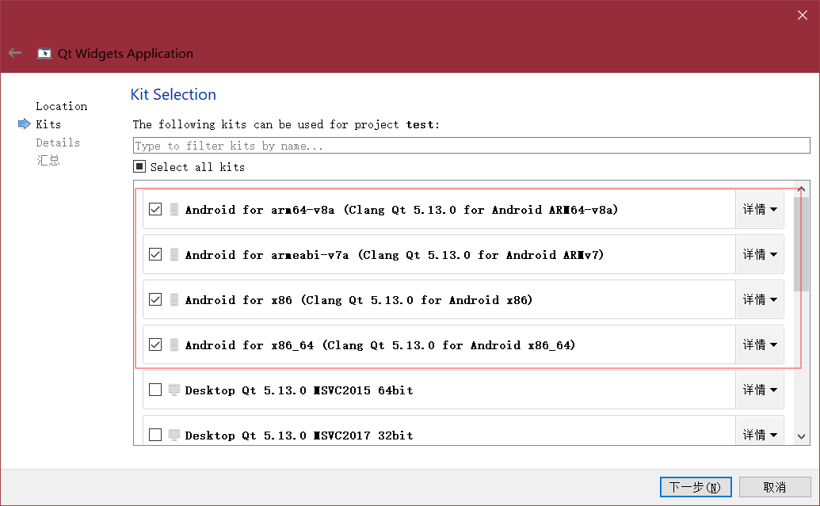The height and width of the screenshot is (506, 820).
Task: Open 详情 dropdown for Android x86 kit
Action: point(760,299)
